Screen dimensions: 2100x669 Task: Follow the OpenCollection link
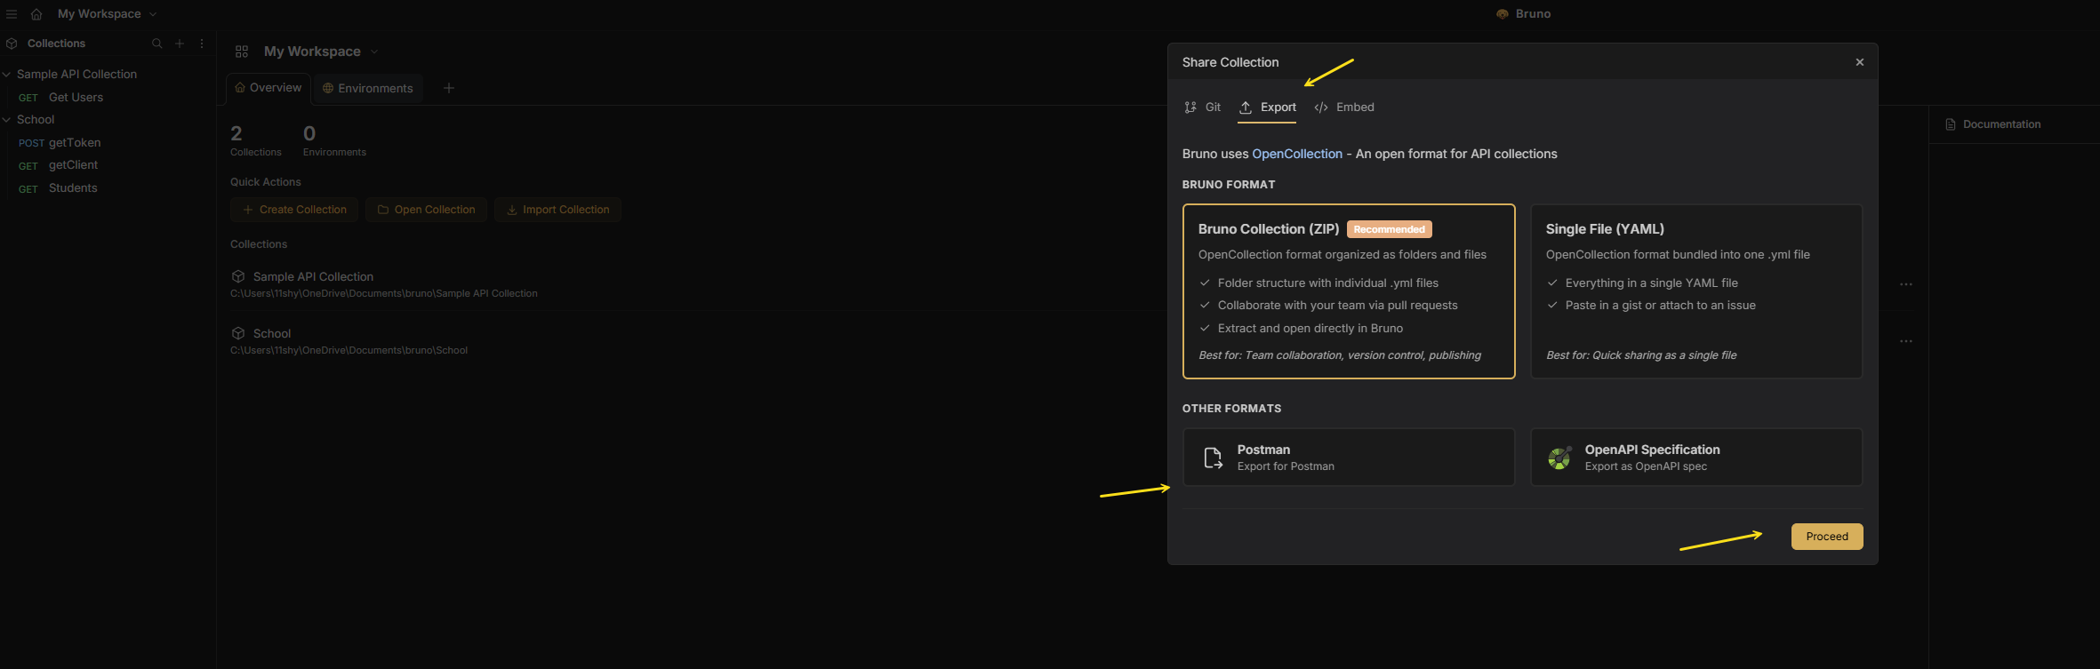tap(1297, 154)
